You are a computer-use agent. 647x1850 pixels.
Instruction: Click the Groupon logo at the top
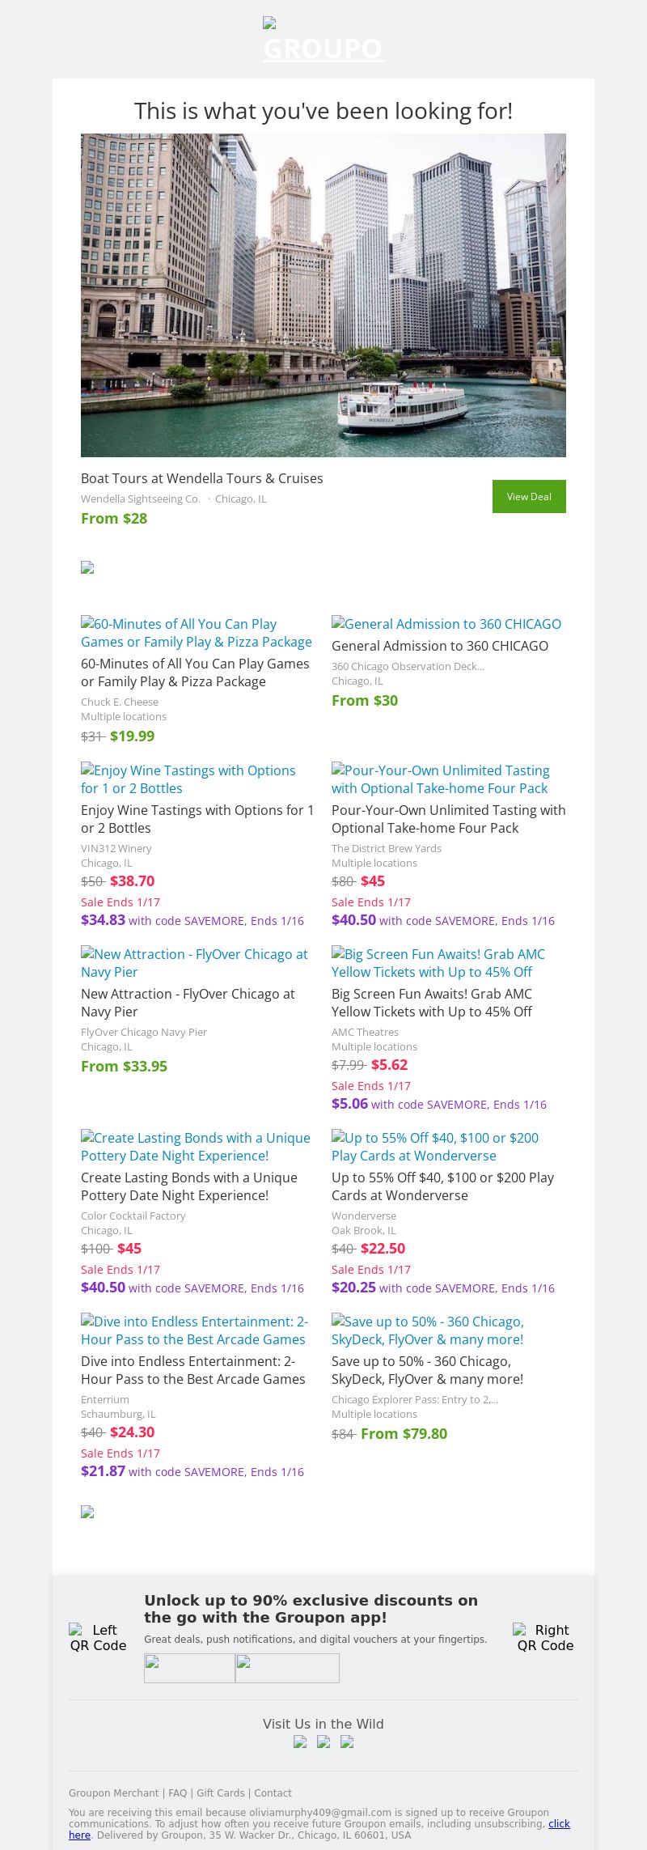[x=323, y=42]
